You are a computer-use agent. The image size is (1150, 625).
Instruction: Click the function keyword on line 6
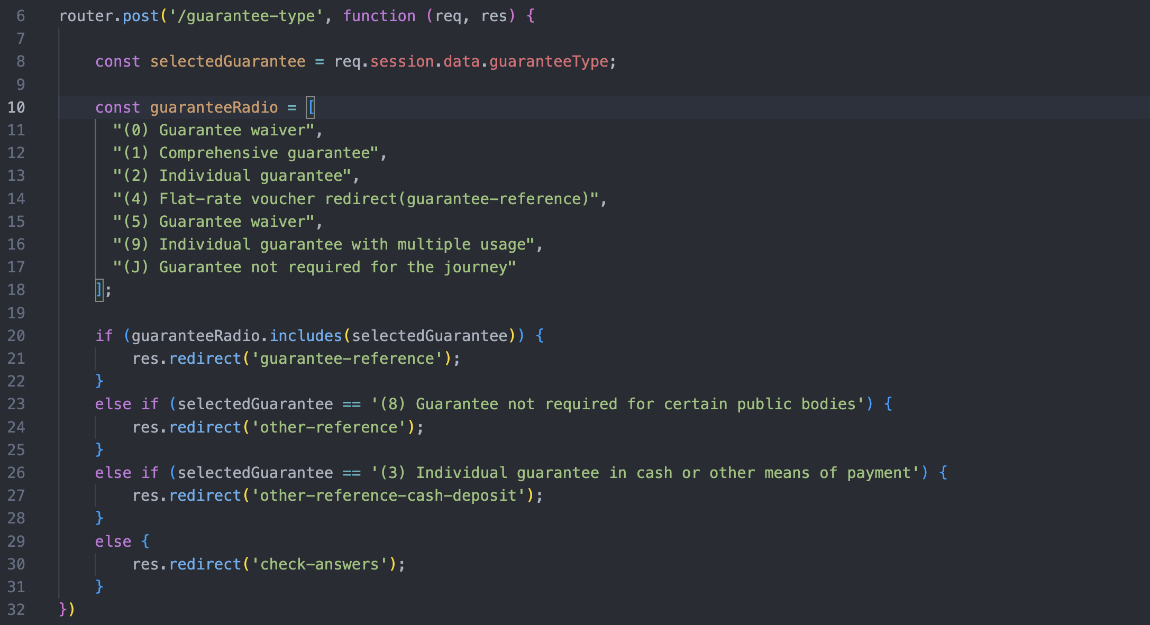[x=379, y=15]
